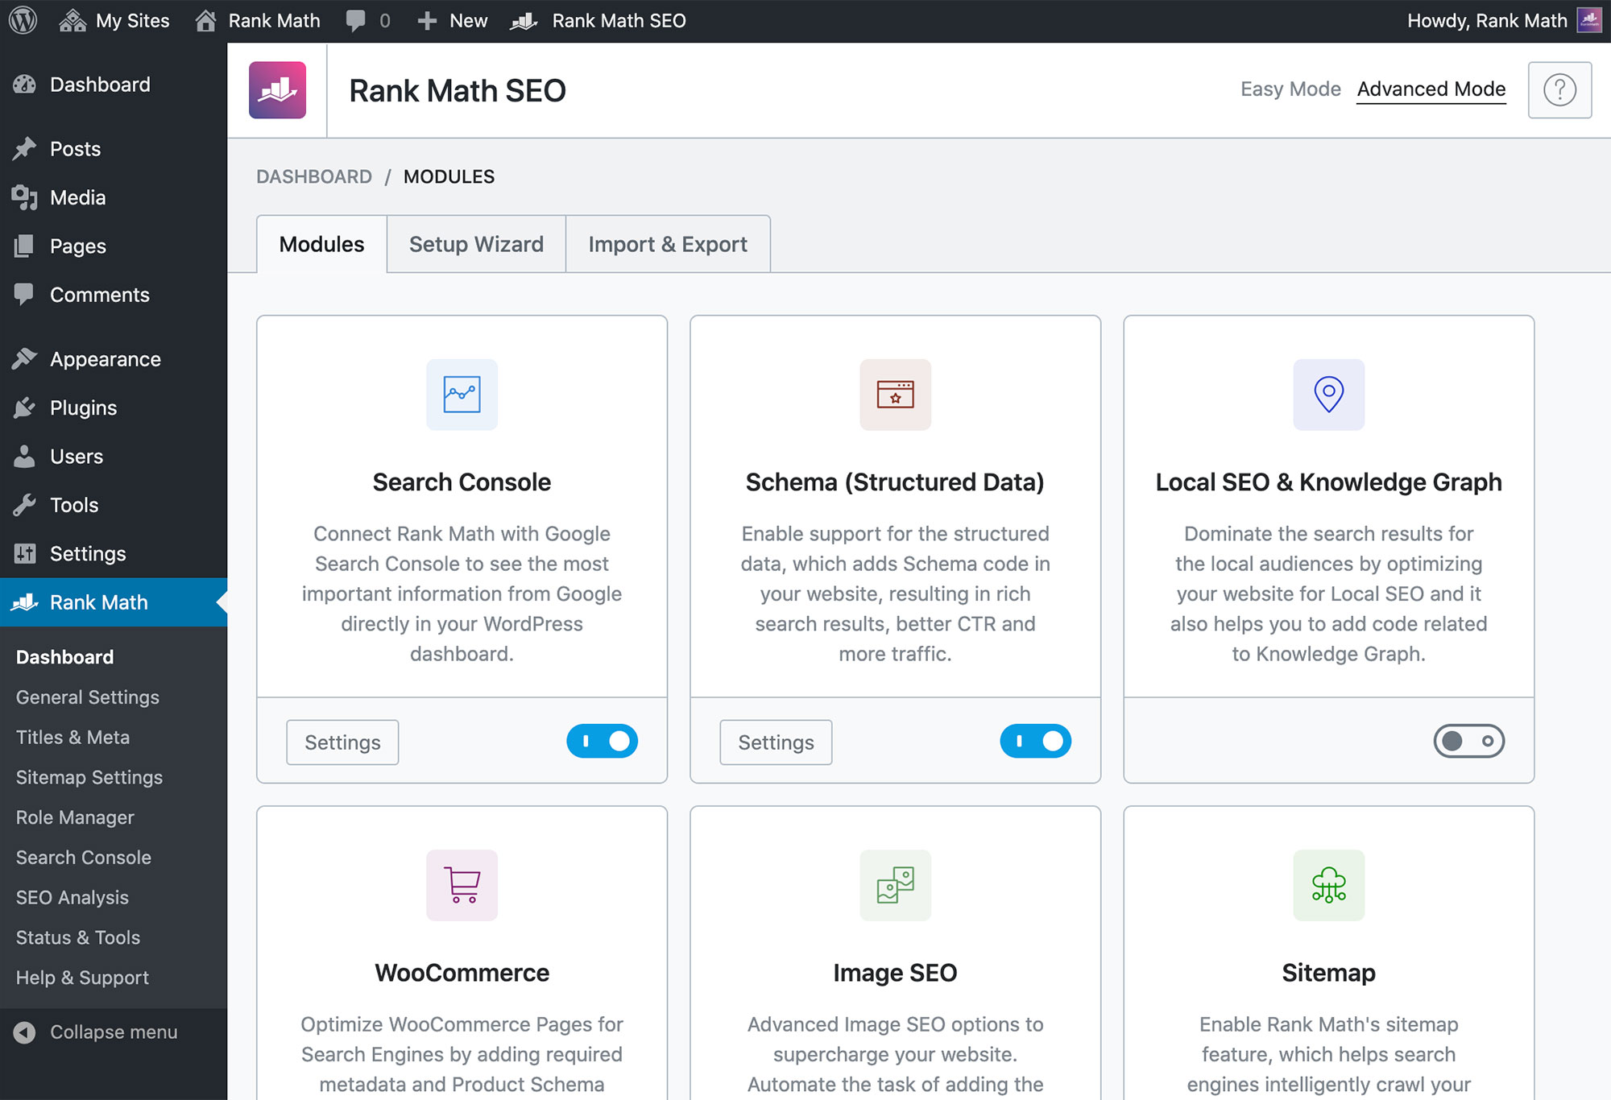Click Settings button for Search Console
The image size is (1611, 1100).
tap(343, 742)
